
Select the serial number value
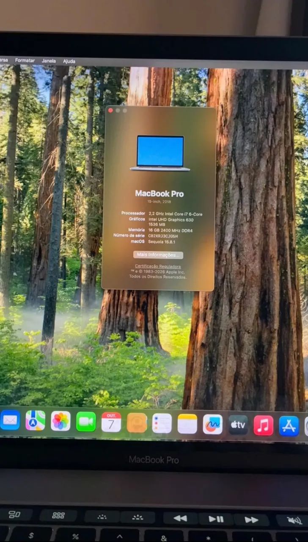click(x=163, y=236)
